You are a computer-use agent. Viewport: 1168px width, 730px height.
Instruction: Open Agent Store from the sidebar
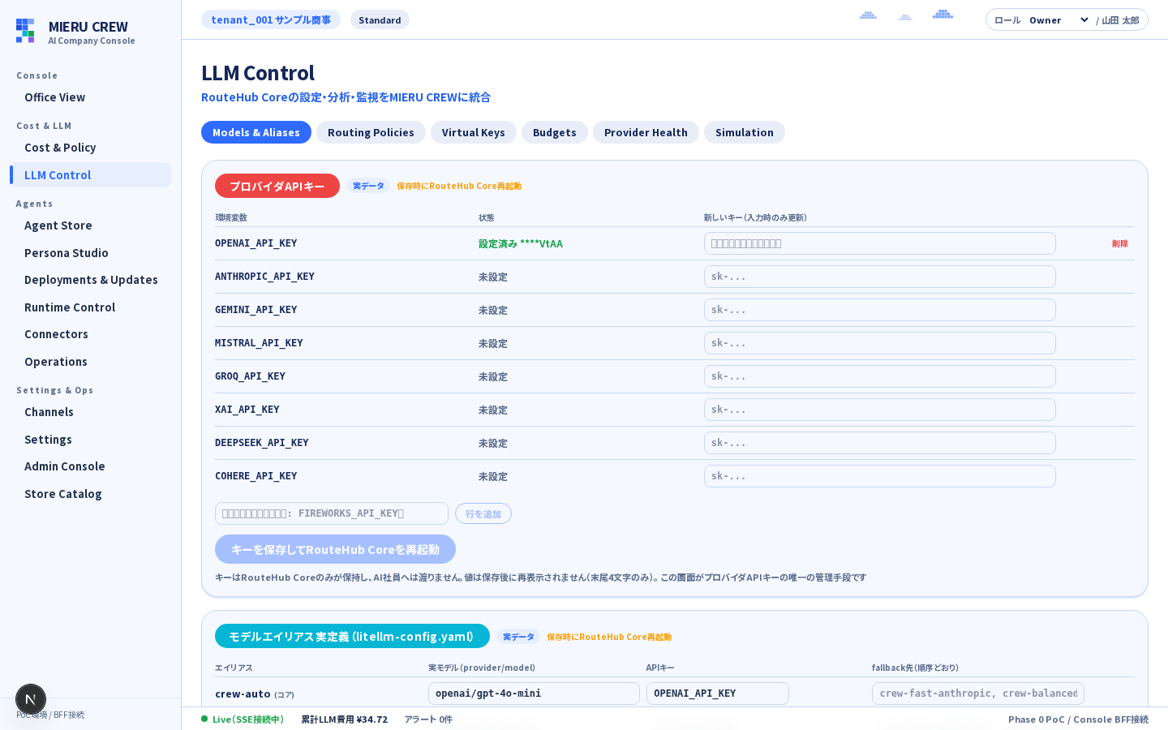click(91, 225)
